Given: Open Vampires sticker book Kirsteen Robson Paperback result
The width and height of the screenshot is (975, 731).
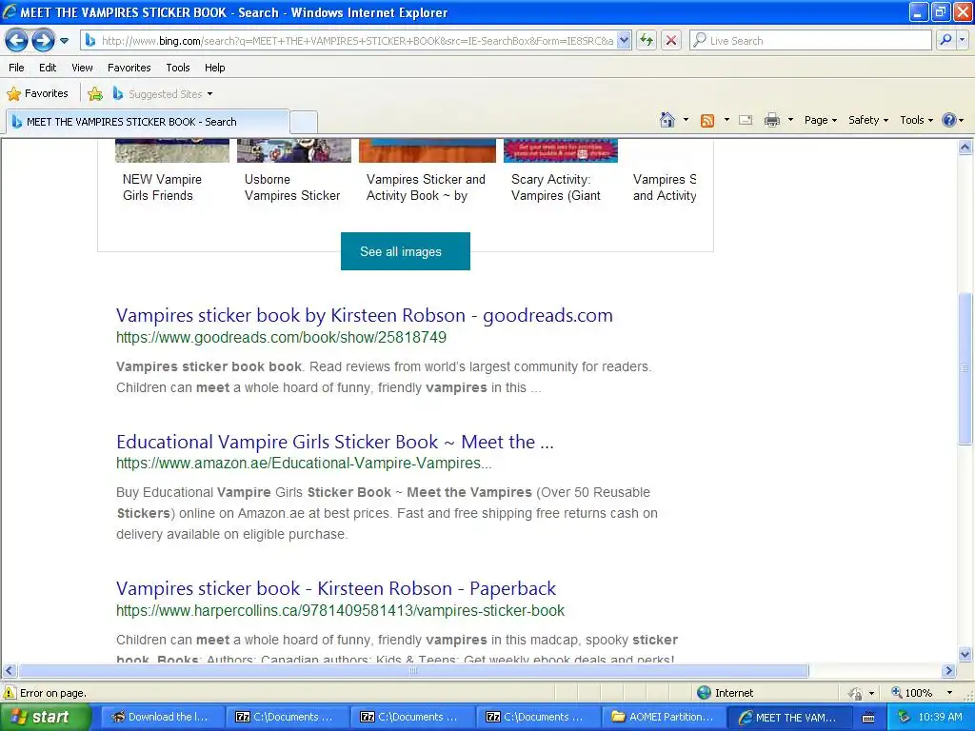Looking at the screenshot, I should (336, 588).
